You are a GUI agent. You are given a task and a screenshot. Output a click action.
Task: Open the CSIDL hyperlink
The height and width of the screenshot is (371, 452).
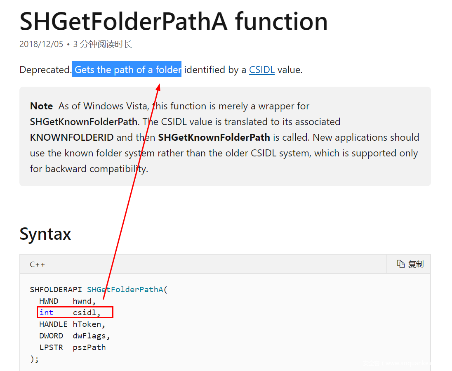coord(261,70)
